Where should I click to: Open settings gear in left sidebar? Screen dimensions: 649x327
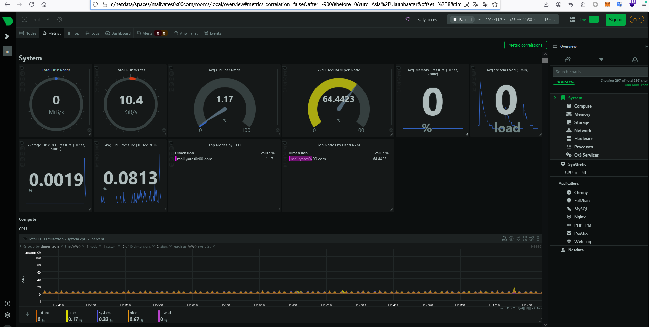point(7,315)
